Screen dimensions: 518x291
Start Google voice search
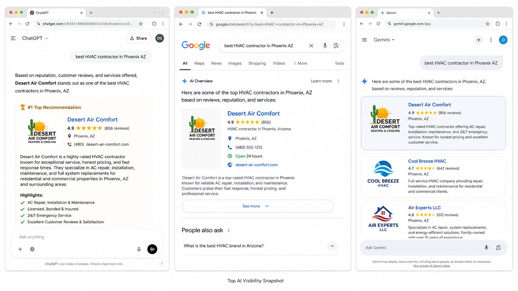coord(325,46)
